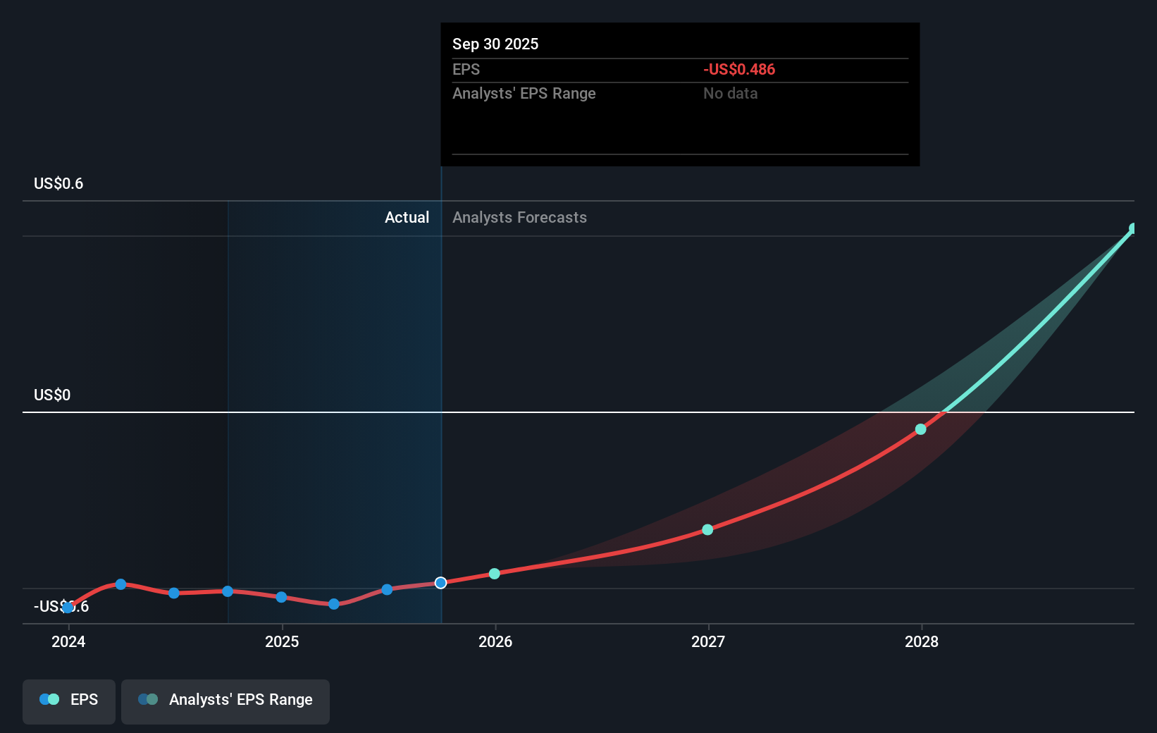Viewport: 1157px width, 733px height.
Task: Click the final teal forecast point at chart edge
Action: click(1132, 228)
